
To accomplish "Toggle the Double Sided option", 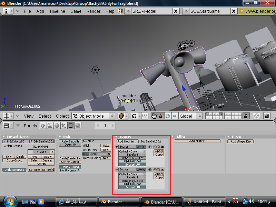I will [70, 167].
